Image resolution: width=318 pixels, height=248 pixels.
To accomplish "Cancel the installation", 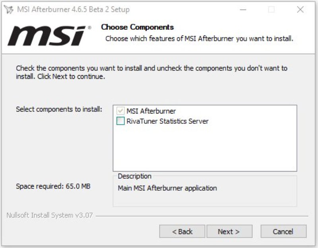I will [283, 231].
